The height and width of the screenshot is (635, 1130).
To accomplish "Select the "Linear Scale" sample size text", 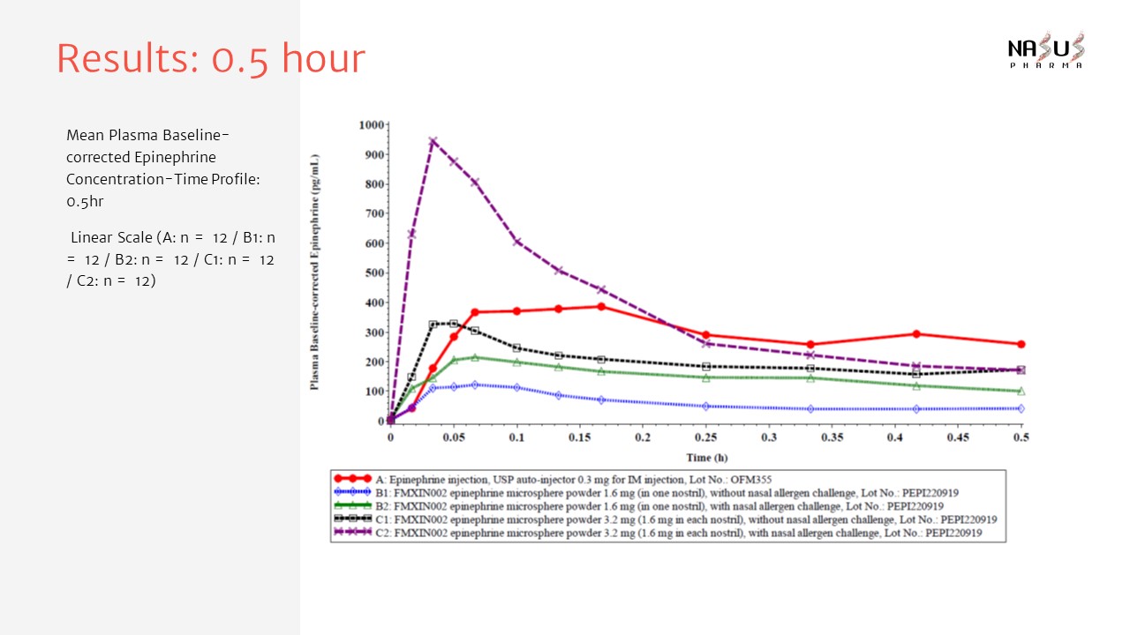I will 172,259.
